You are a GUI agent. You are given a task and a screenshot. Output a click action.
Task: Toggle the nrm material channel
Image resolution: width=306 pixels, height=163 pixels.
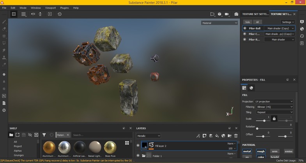(274, 151)
